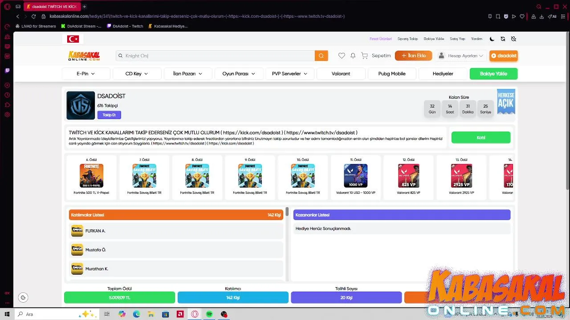Viewport: 570px width, 320px height.
Task: Open the AI assistant toolbar icon
Action: coord(553,16)
